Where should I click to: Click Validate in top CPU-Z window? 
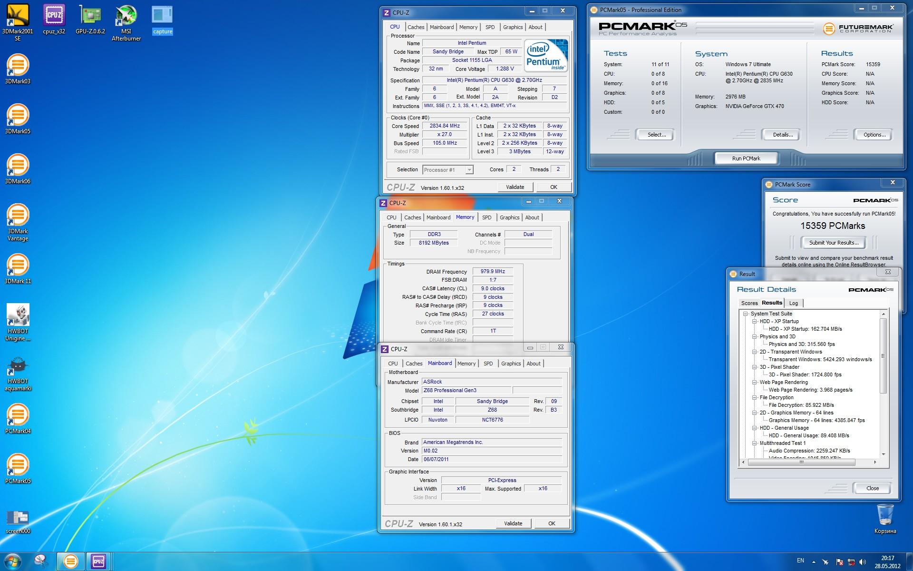(515, 187)
